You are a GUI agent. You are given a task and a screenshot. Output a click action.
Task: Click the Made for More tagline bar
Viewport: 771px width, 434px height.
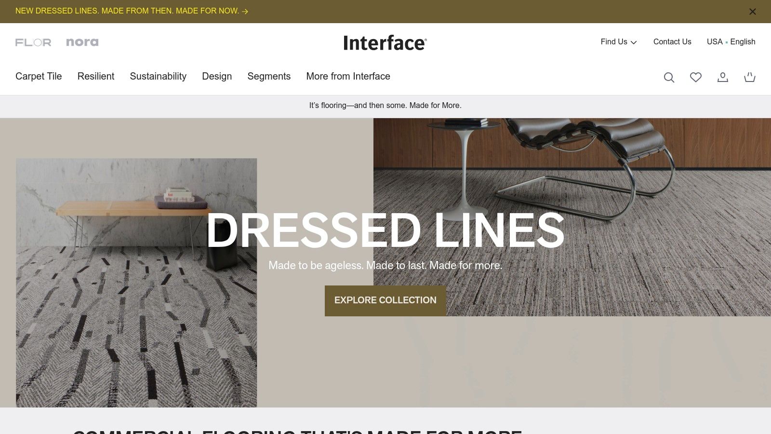coord(385,105)
